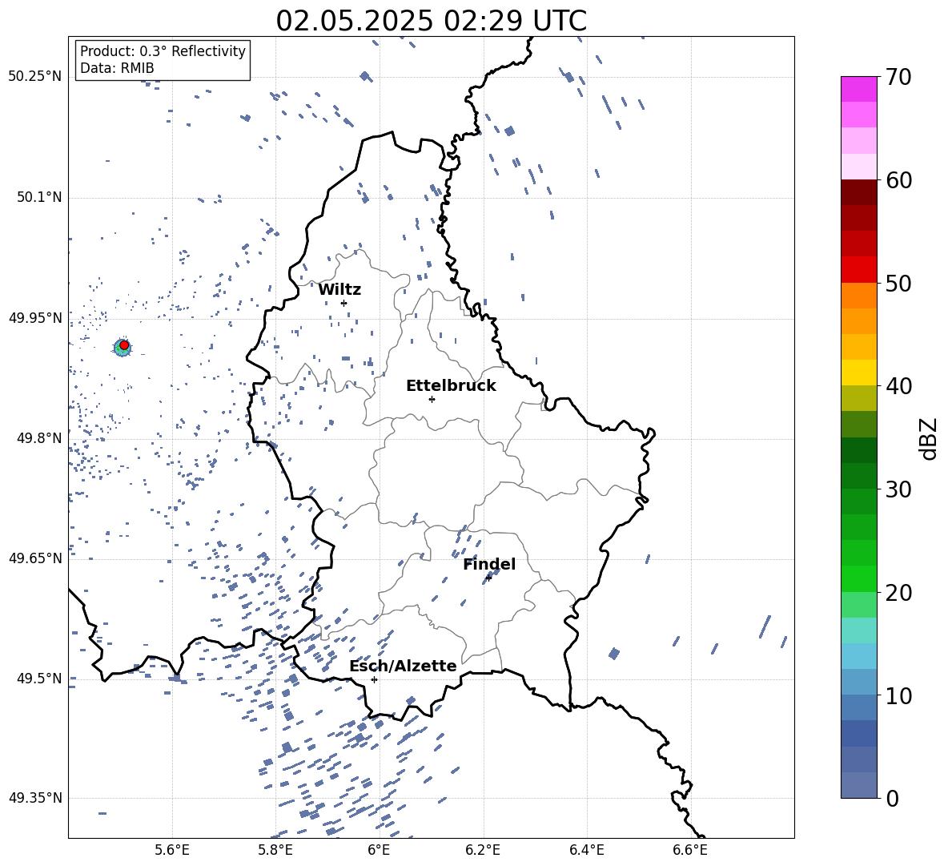This screenshot has height=866, width=948.
Task: Click the 5.6°E longitude label
Action: click(171, 850)
